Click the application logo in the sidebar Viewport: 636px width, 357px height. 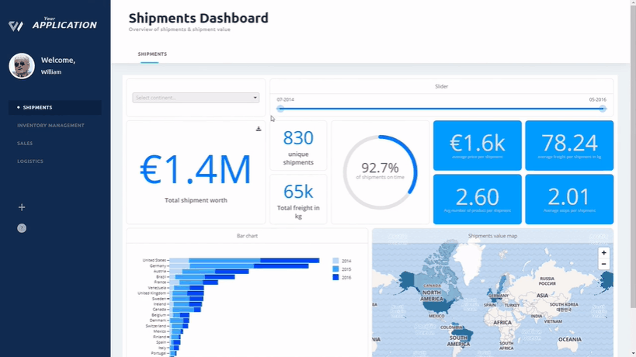point(16,26)
